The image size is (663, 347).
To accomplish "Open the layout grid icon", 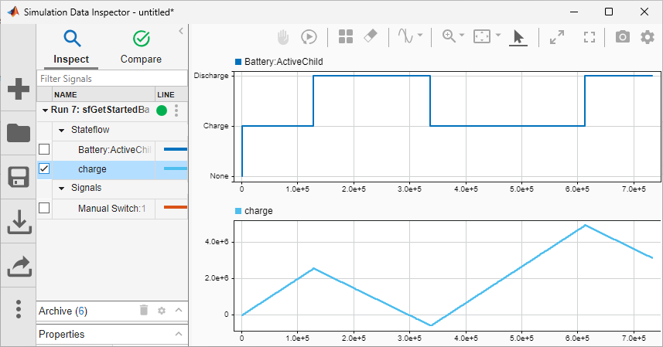I will point(346,36).
